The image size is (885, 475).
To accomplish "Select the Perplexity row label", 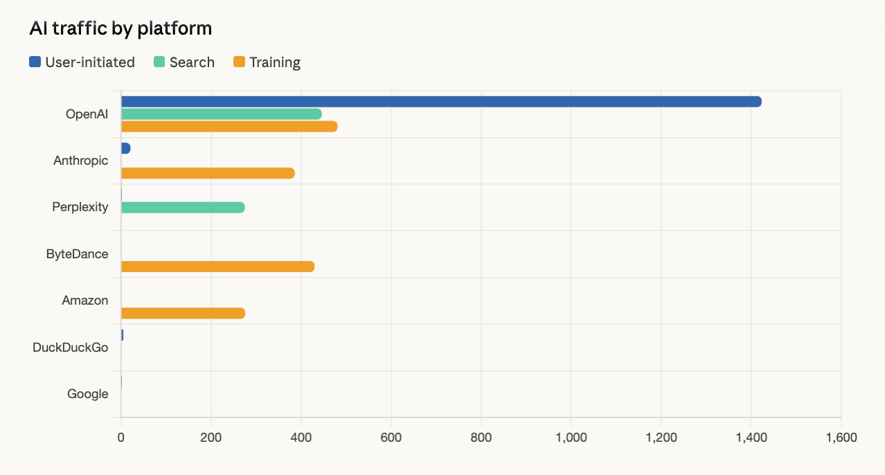I will coord(81,206).
